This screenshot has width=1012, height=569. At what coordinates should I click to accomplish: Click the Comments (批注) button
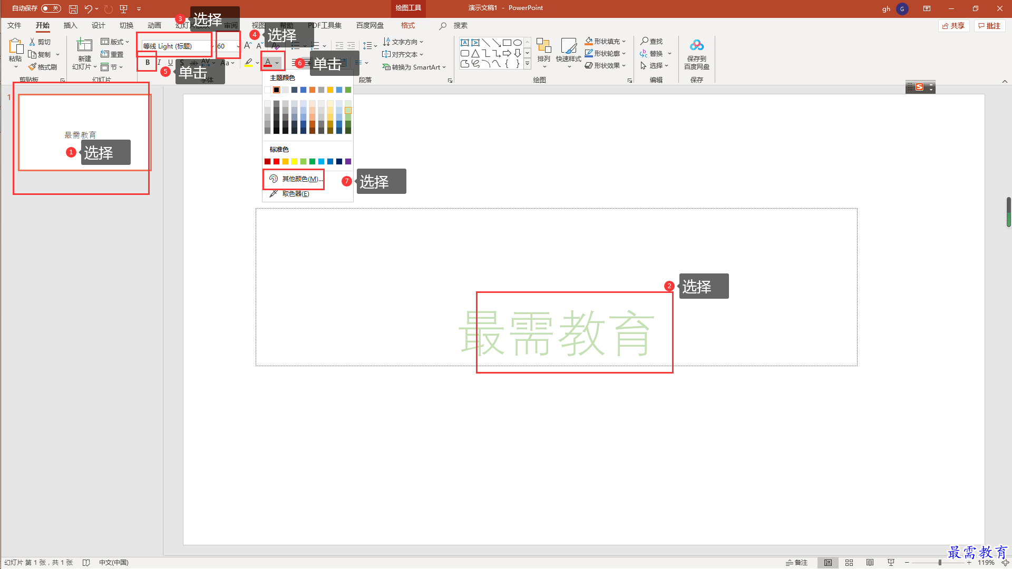[x=989, y=26]
